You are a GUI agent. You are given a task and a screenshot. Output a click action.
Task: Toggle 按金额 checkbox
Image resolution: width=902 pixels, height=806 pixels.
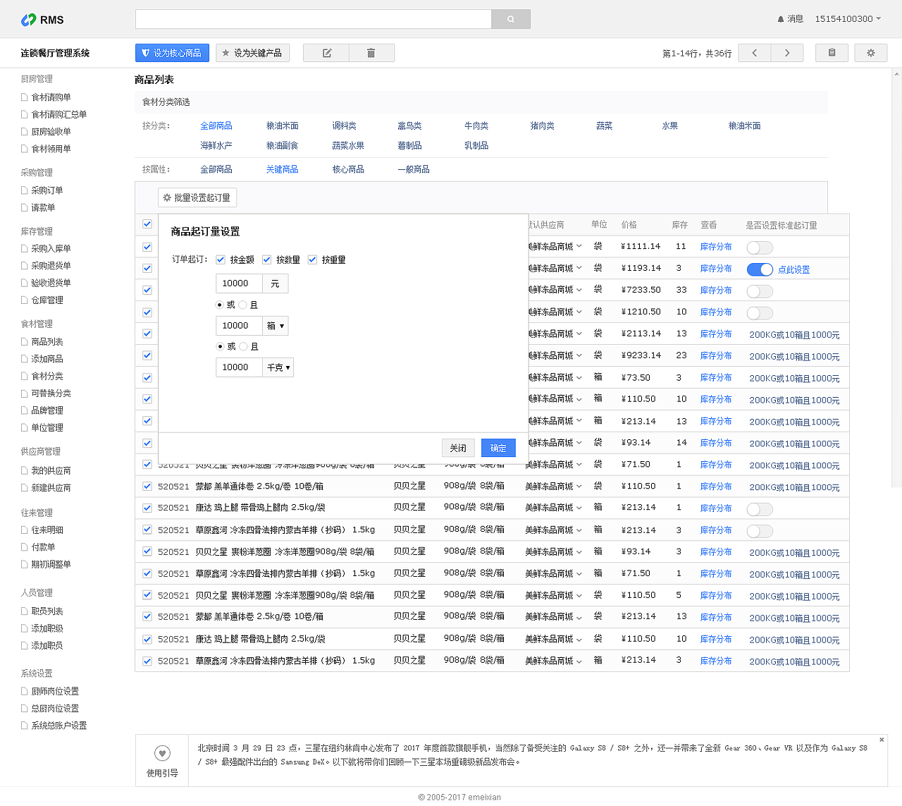click(x=221, y=259)
